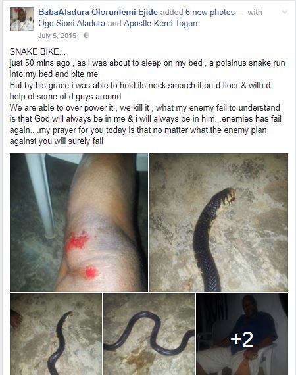The height and width of the screenshot is (375, 296).
Task: Open the post options chevron menu
Action: tap(284, 12)
